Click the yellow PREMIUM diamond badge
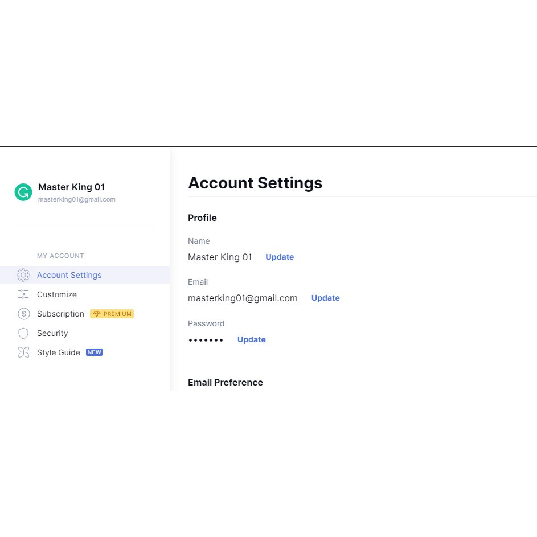This screenshot has width=537, height=537. 112,314
